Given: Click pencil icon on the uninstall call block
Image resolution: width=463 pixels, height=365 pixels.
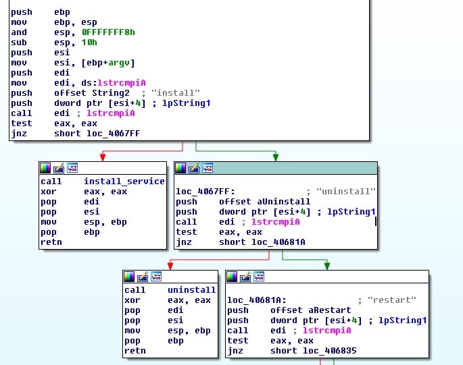Looking at the screenshot, I should click(x=142, y=277).
